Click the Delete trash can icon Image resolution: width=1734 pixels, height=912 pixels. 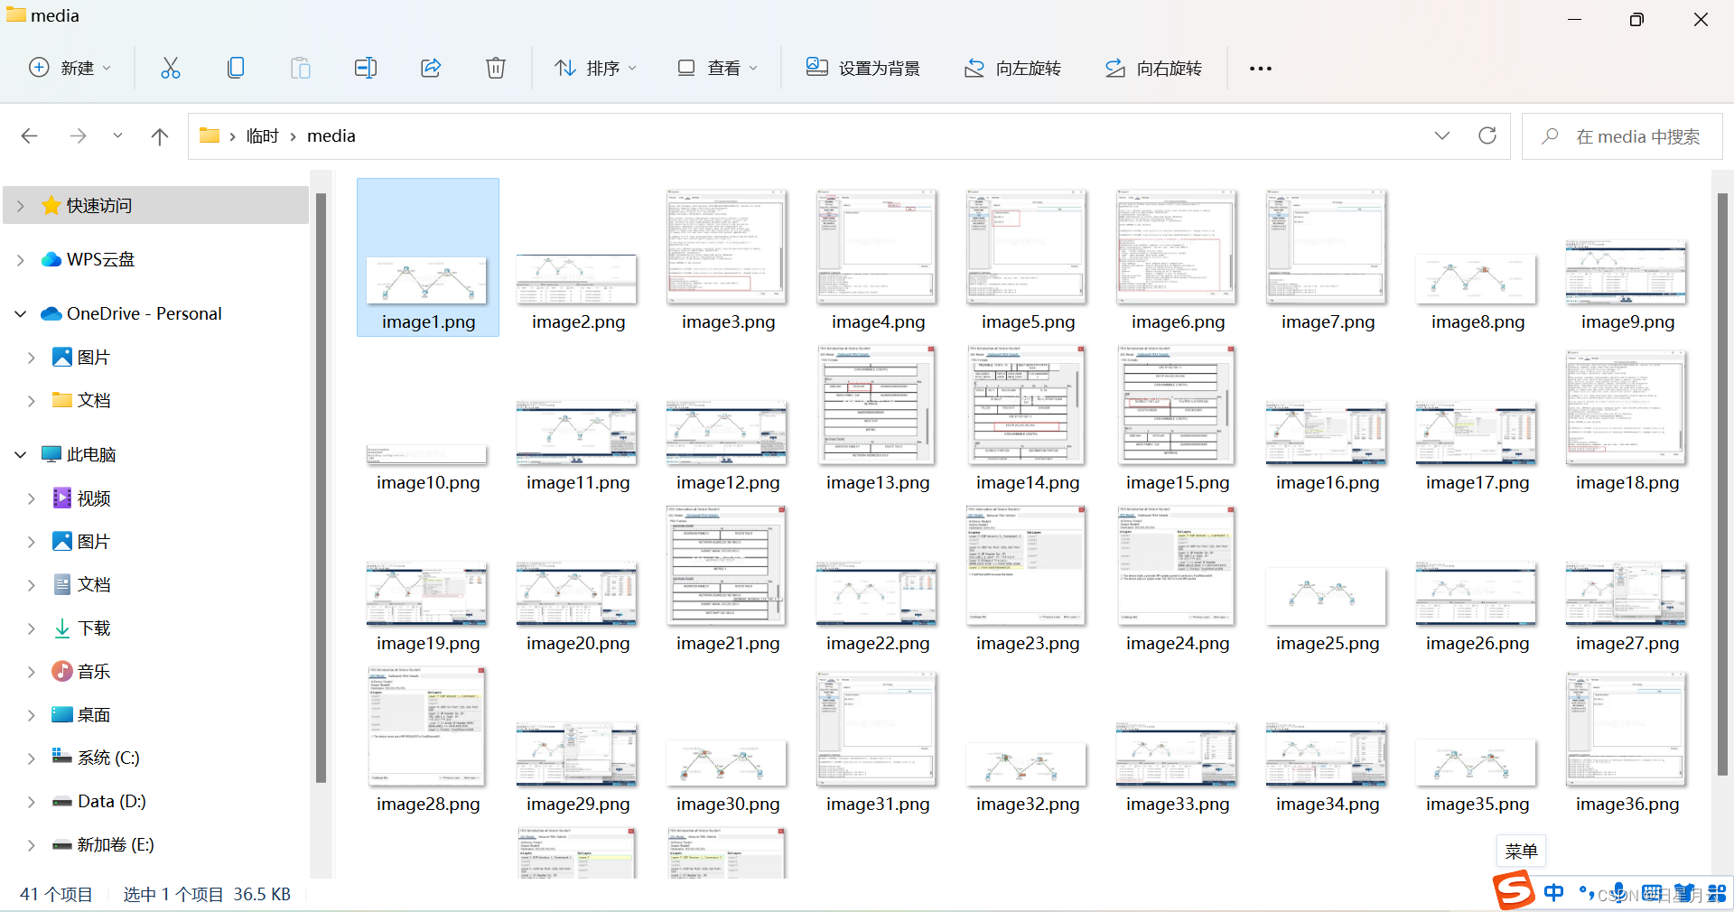click(x=496, y=68)
